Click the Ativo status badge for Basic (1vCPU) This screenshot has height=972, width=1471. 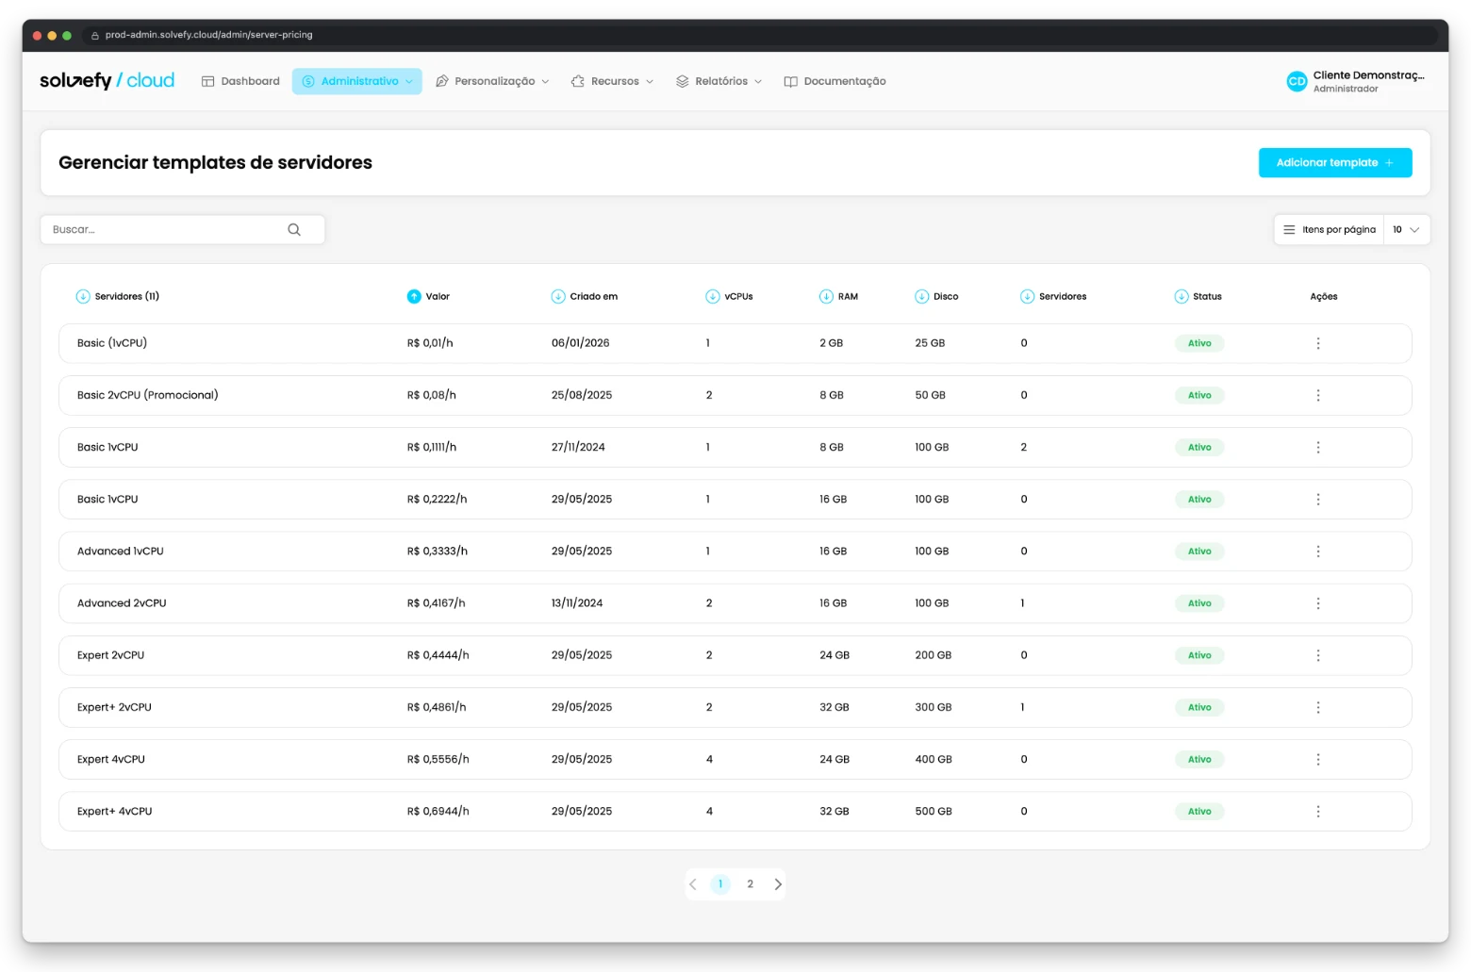(x=1199, y=343)
